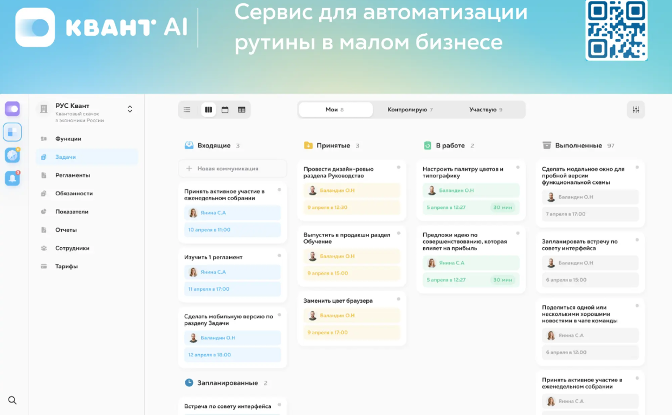
Task: Toggle status dot on Настроить палитру цветов card
Action: [518, 167]
